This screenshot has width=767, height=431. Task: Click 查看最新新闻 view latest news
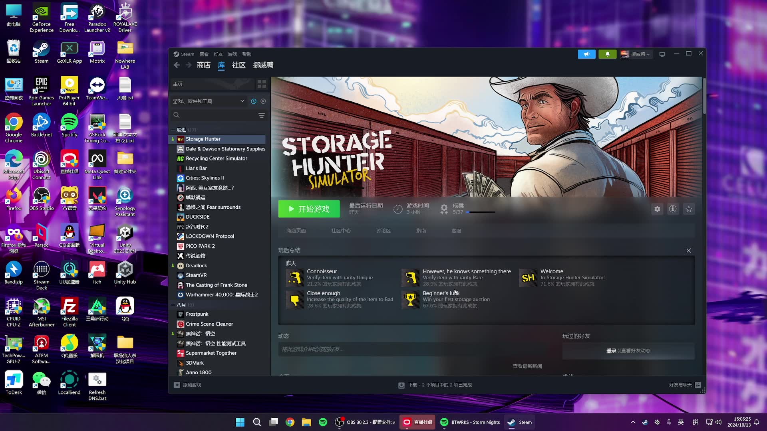[527, 366]
